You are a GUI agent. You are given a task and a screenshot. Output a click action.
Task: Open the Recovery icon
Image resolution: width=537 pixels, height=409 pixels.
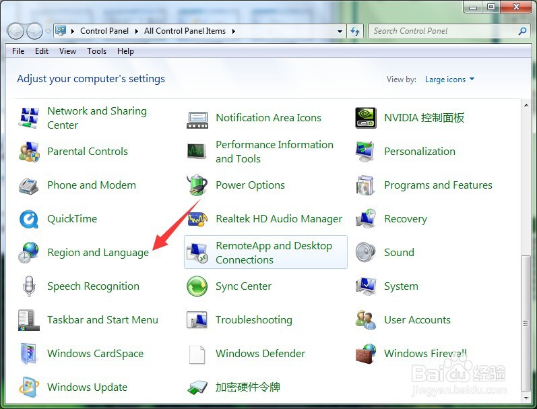point(366,219)
